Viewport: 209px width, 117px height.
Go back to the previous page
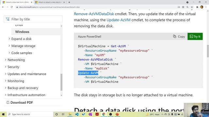click(3, 7)
